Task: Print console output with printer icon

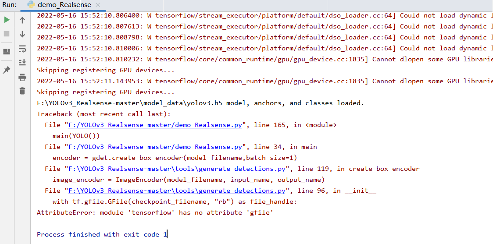Action: [22, 77]
